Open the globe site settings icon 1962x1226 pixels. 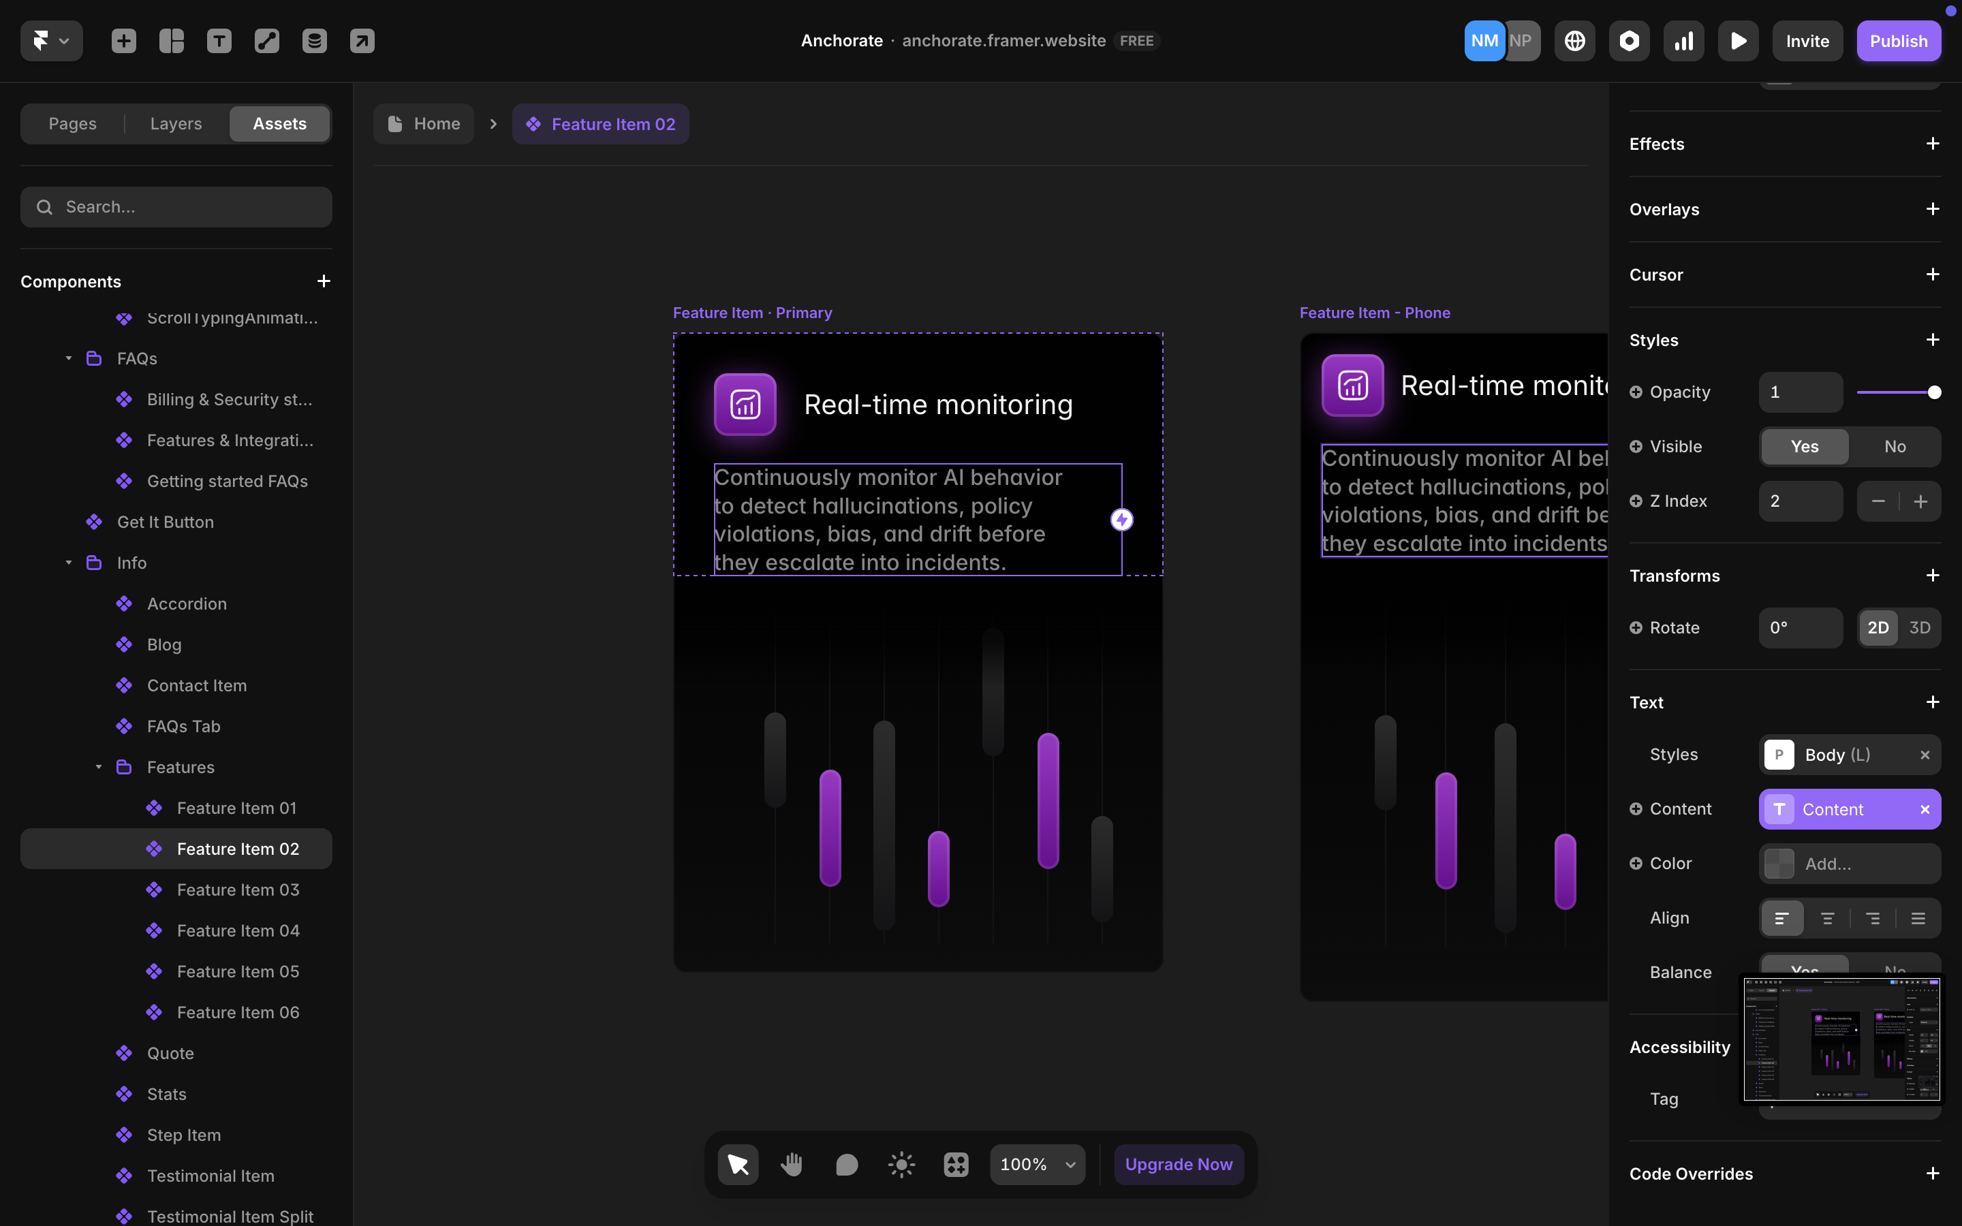(x=1574, y=41)
